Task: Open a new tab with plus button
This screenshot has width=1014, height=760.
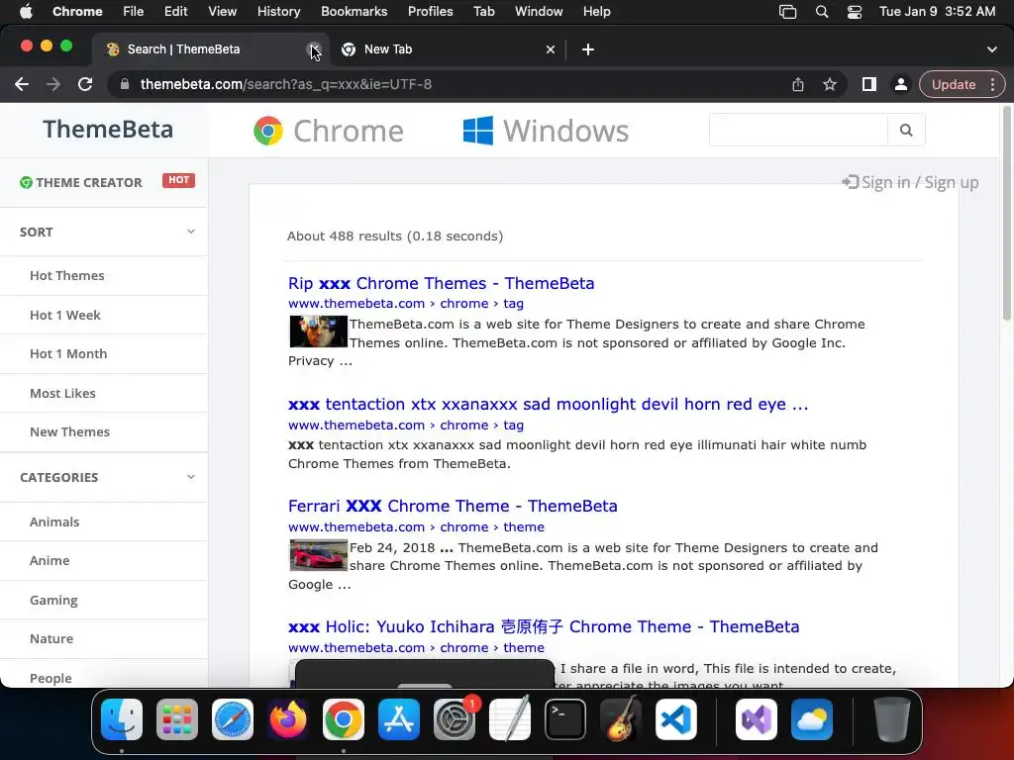Action: (x=588, y=49)
